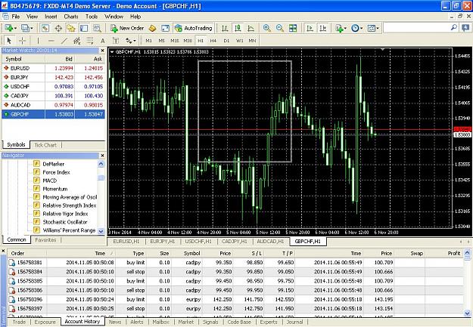The image size is (473, 327).
Task: Toggle the Market Watch window icon
Action: point(45,28)
